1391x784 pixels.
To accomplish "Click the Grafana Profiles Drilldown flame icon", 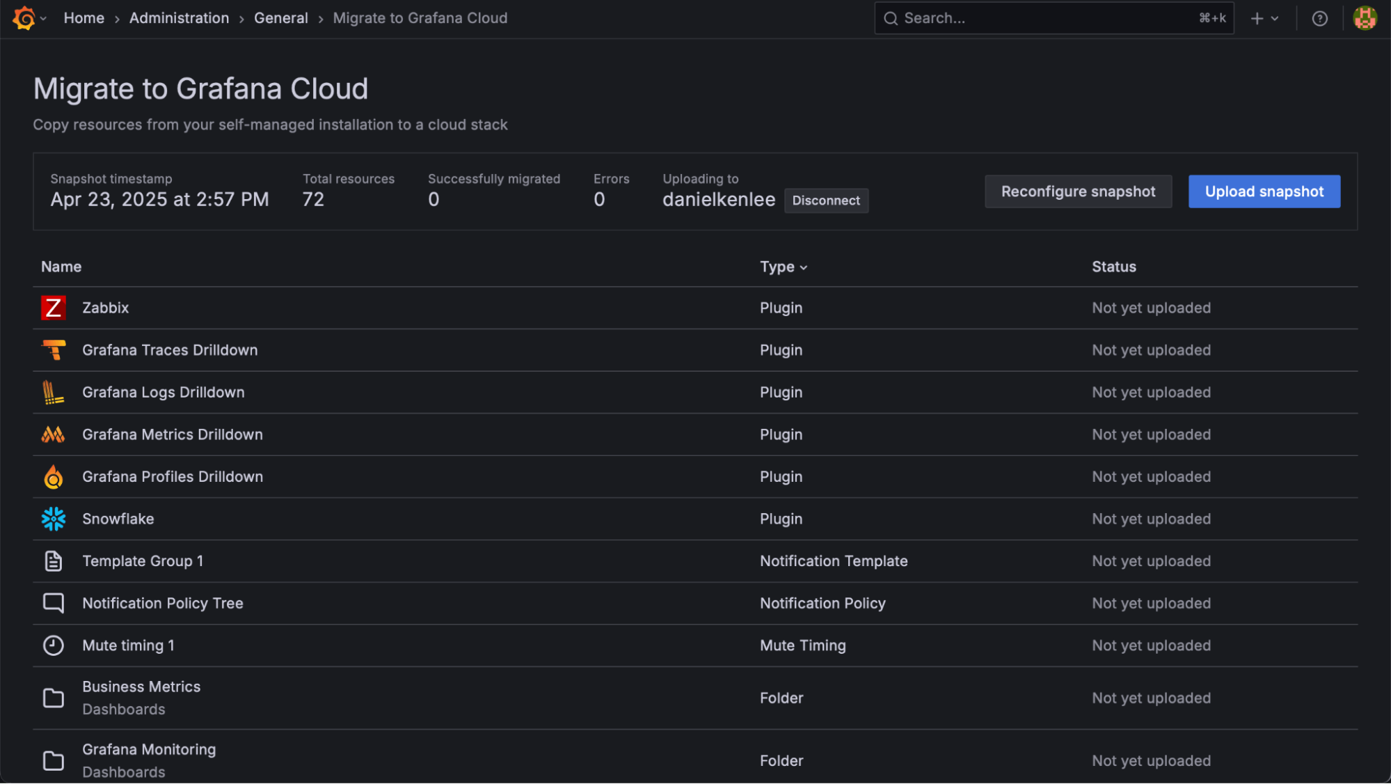I will click(54, 476).
